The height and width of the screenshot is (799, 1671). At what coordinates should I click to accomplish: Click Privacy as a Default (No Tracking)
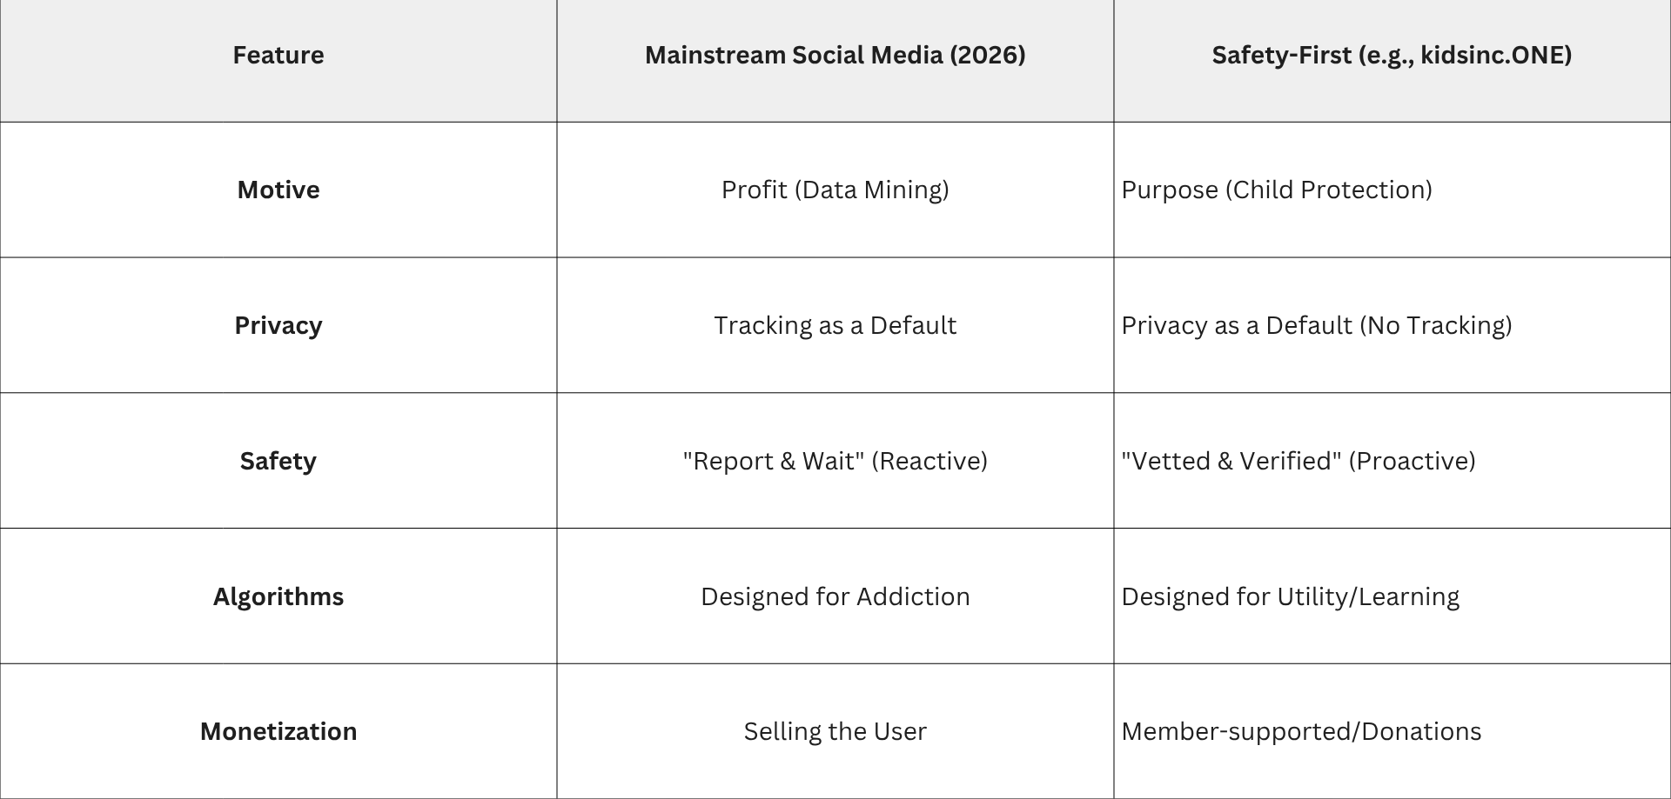(1316, 325)
